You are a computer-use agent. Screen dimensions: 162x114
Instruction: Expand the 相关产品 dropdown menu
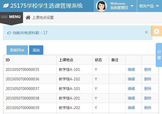[149, 6]
